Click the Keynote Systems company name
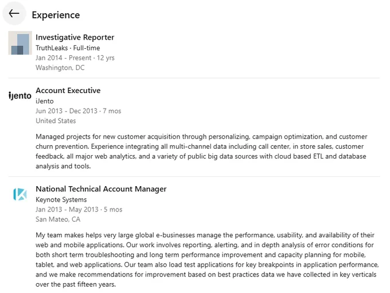Image resolution: width=390 pixels, height=293 pixels. 61,199
